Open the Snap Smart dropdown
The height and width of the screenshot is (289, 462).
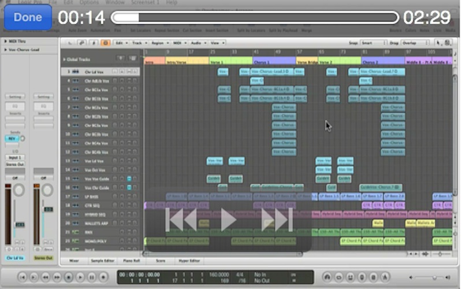coord(373,43)
